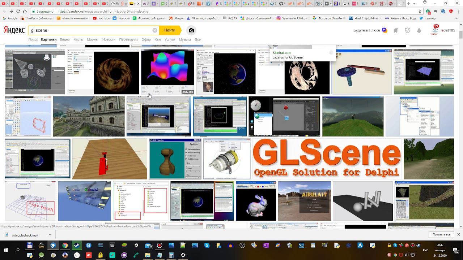
Task: Click the РУС language indicator
Action: click(426, 250)
